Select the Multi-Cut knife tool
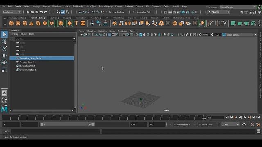Image resolution: width=262 pixels, height=147 pixels. (x=211, y=23)
